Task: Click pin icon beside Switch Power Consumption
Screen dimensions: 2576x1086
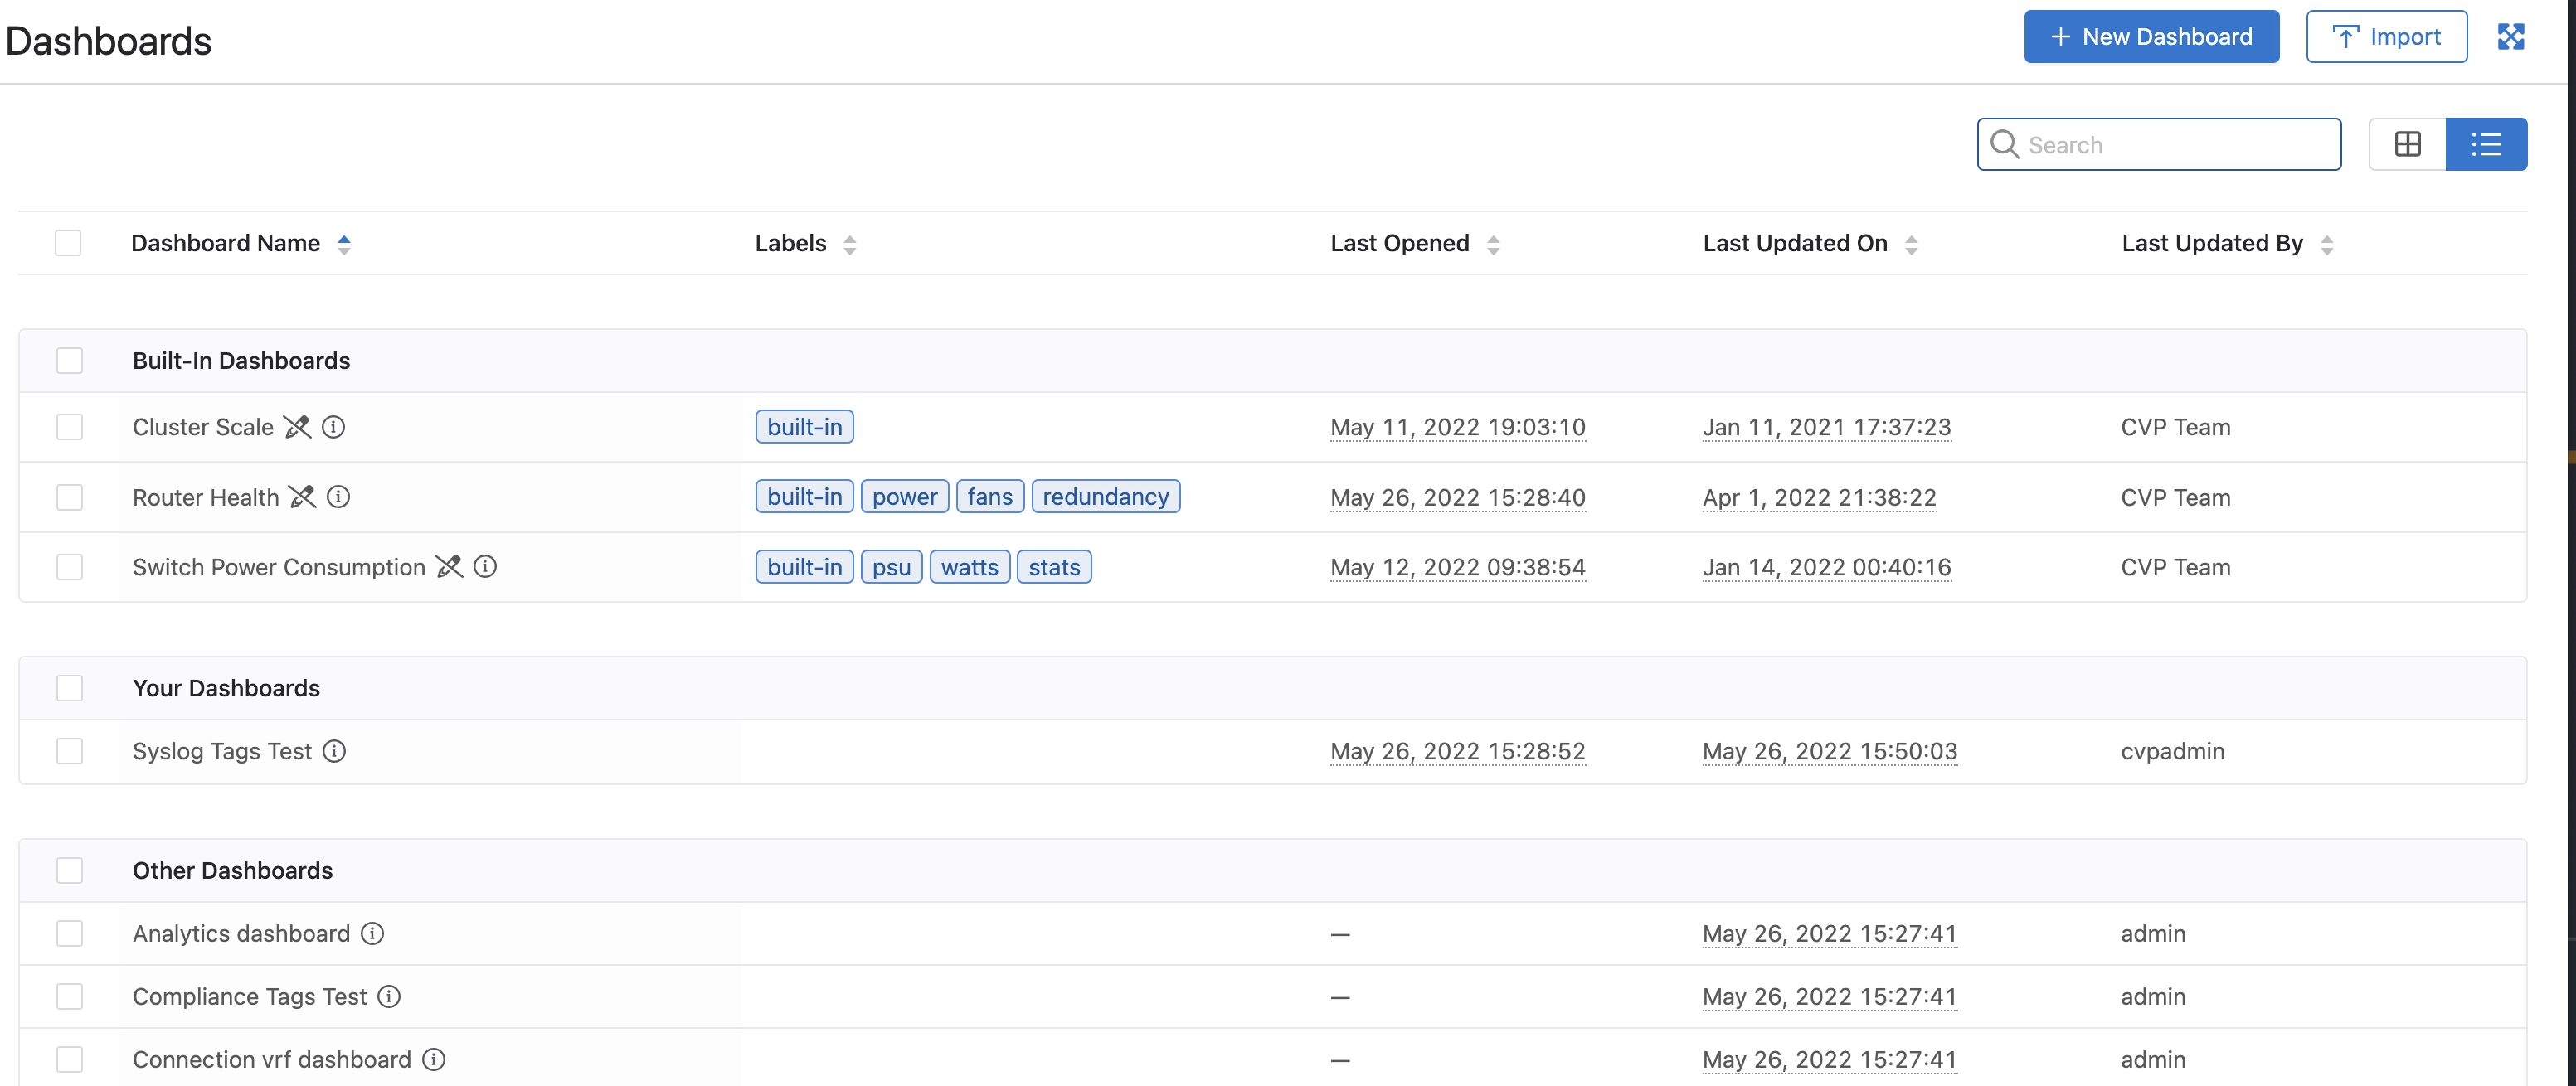Action: click(449, 567)
